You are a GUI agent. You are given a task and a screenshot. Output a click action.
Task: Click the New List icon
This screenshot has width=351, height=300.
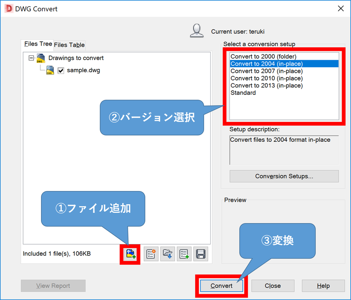pos(151,254)
